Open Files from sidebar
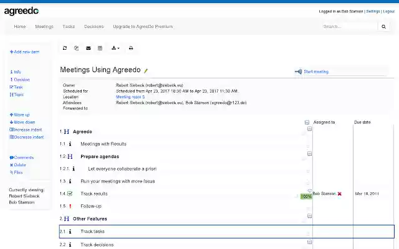Screen dimensions: 399x249 [x=16, y=172]
